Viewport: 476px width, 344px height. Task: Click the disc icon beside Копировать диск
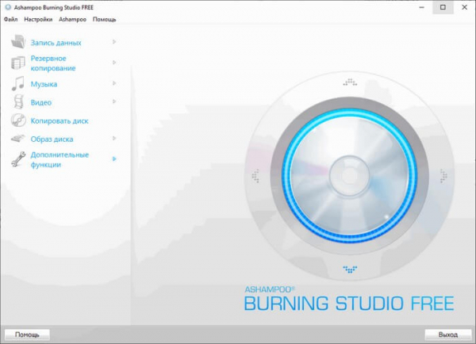coord(18,120)
